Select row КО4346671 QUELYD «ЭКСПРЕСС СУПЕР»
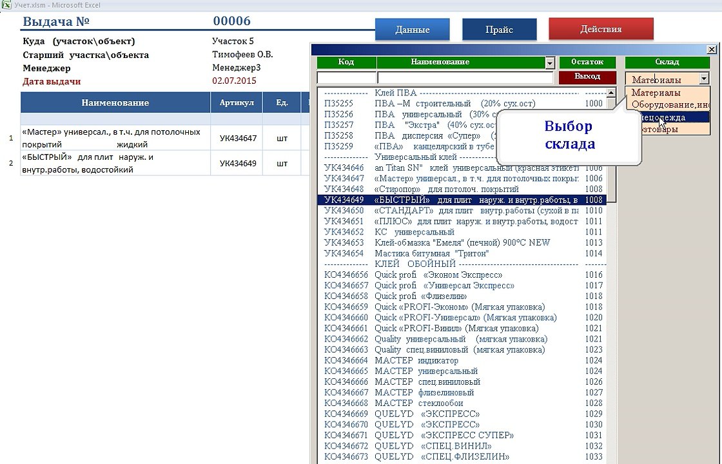This screenshot has height=464, width=722. pos(462,435)
